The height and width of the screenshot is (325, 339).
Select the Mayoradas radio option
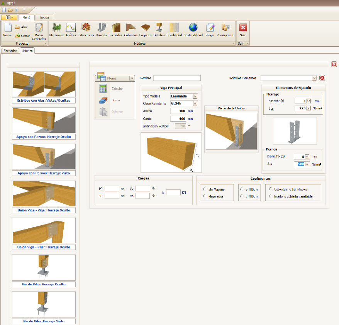tap(205, 196)
